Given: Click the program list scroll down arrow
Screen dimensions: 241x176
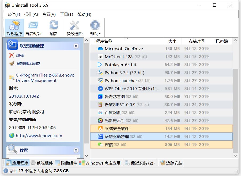Looking at the screenshot, I should coord(235,155).
